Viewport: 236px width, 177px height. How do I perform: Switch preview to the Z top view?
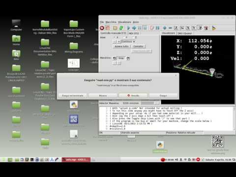(176, 28)
